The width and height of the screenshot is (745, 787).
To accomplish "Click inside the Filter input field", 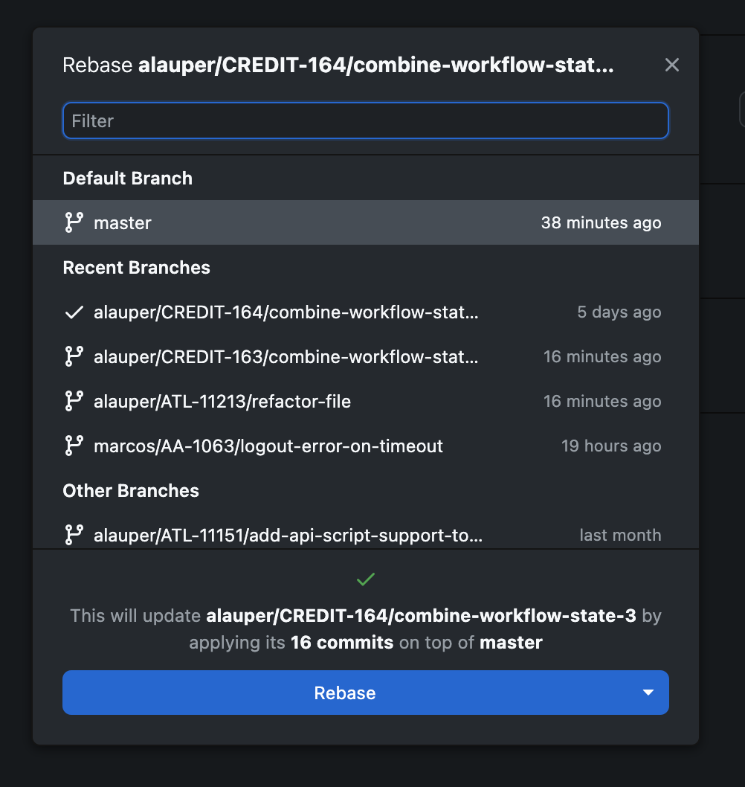I will 365,120.
